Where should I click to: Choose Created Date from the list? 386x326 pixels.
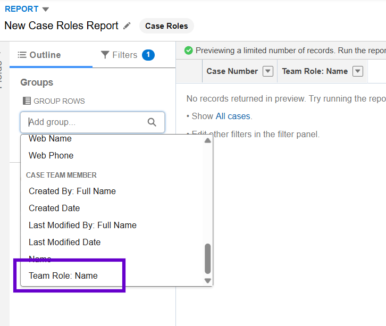click(x=54, y=208)
